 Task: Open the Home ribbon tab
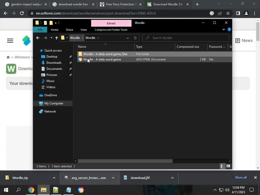(x=55, y=30)
